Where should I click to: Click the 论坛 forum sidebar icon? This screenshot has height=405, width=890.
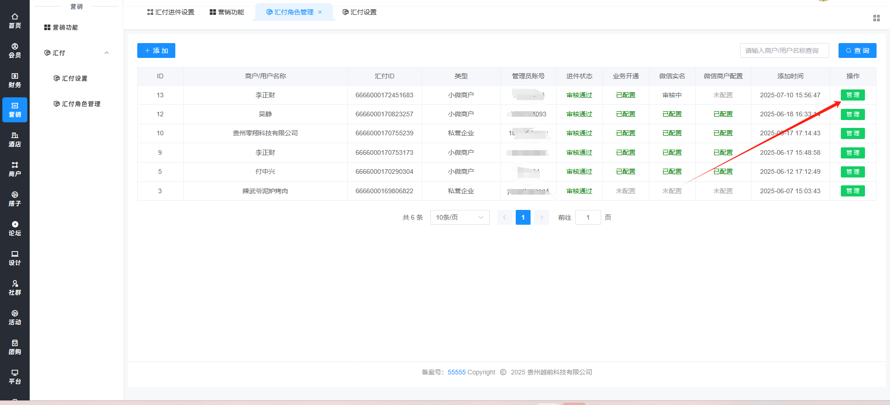point(15,228)
